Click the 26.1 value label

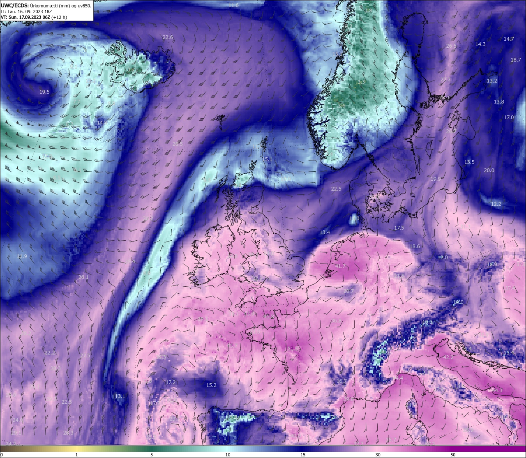point(83,277)
